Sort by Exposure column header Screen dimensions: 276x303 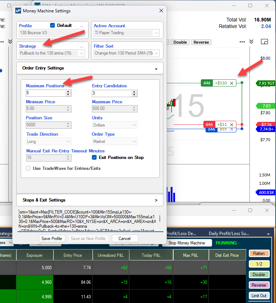coord(35,255)
